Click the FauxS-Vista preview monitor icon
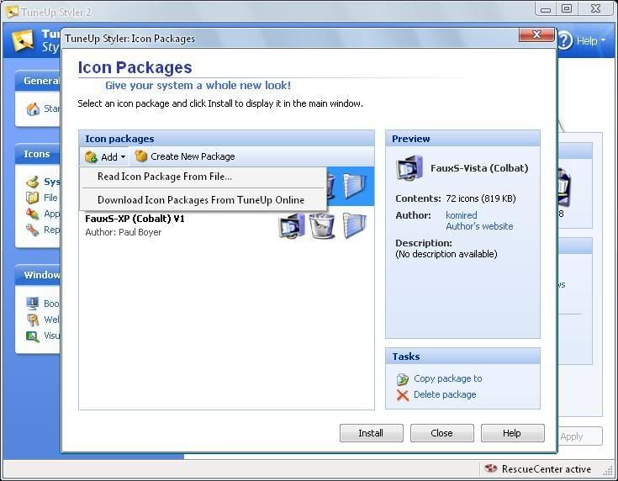This screenshot has height=481, width=618. pos(409,168)
